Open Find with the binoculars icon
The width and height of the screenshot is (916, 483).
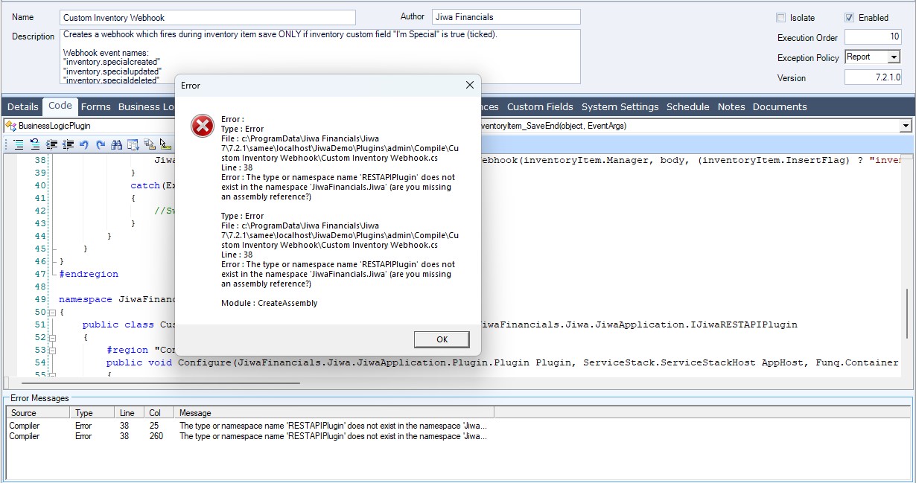click(x=116, y=144)
